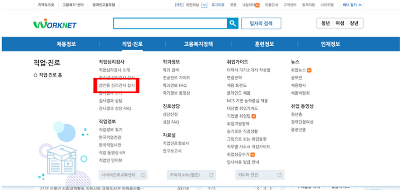Open 직업 동영상·VR link
This screenshot has height=190, width=402.
[x=112, y=153]
